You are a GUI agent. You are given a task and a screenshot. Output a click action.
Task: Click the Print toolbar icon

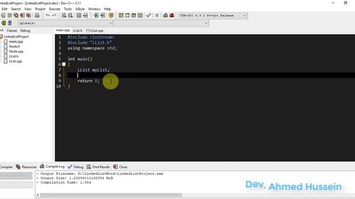coord(37,15)
